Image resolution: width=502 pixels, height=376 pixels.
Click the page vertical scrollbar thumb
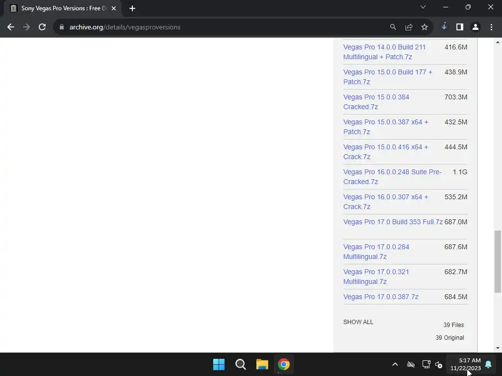[498, 261]
